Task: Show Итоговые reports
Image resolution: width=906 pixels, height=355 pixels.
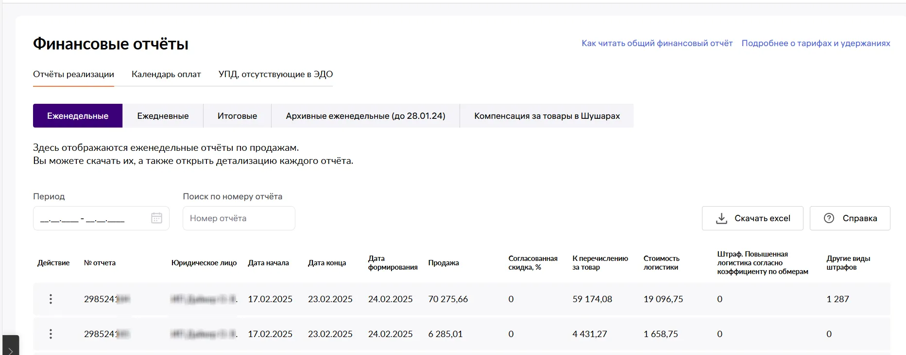Action: [x=237, y=116]
